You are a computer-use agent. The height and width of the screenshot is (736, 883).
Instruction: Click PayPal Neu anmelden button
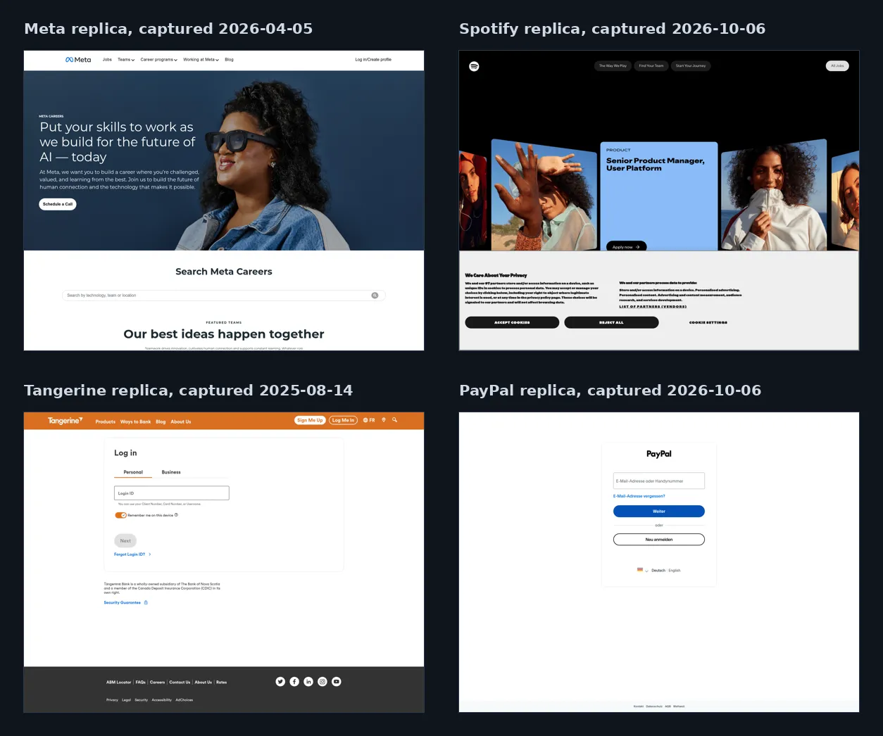[x=659, y=540]
